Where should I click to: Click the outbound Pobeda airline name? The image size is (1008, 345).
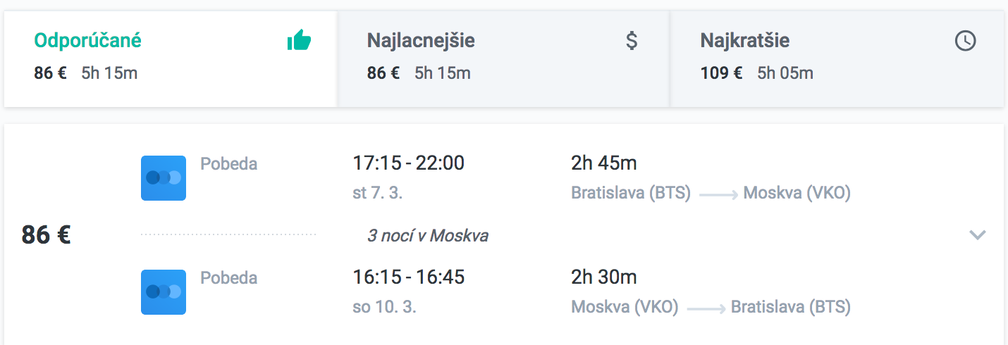pyautogui.click(x=229, y=164)
